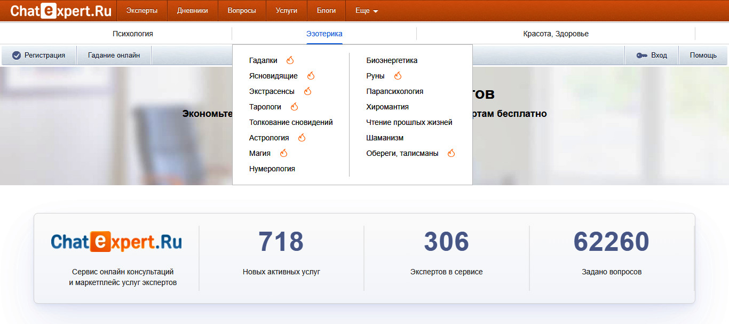Open the Астрология link
This screenshot has width=729, height=324.
click(269, 138)
